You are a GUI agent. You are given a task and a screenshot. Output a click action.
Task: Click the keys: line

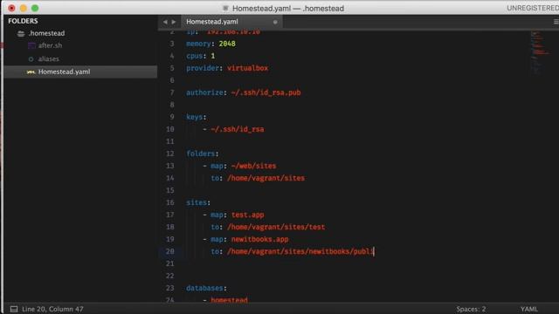[196, 117]
